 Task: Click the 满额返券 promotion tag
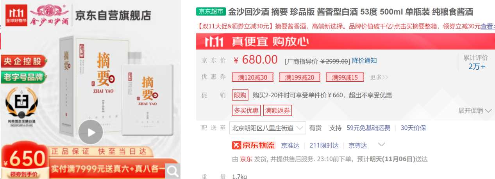[x=278, y=111]
